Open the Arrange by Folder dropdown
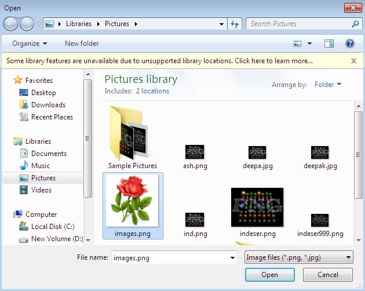The height and width of the screenshot is (291, 365). tap(328, 84)
